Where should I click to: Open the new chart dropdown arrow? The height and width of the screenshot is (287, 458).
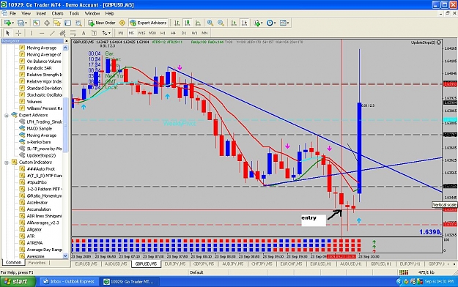[x=12, y=23]
